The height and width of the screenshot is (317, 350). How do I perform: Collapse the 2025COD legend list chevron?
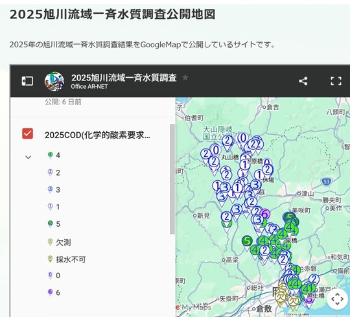pos(28,158)
